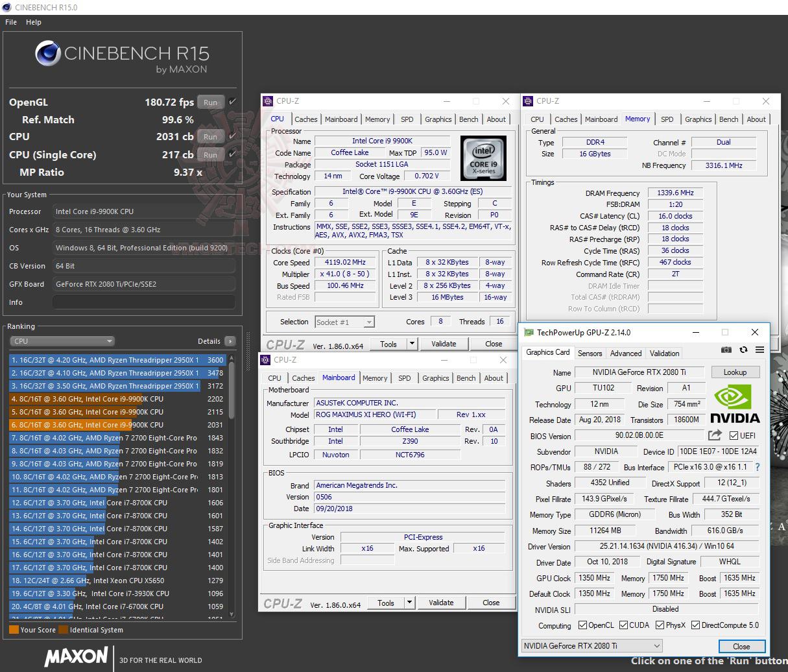This screenshot has width=788, height=672.
Task: Click Validate in CPU-Z CPU window
Action: (444, 344)
